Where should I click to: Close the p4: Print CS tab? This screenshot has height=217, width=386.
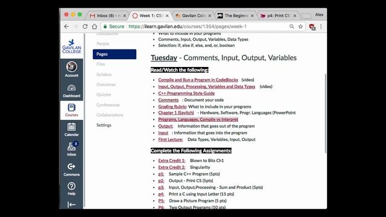(x=295, y=16)
